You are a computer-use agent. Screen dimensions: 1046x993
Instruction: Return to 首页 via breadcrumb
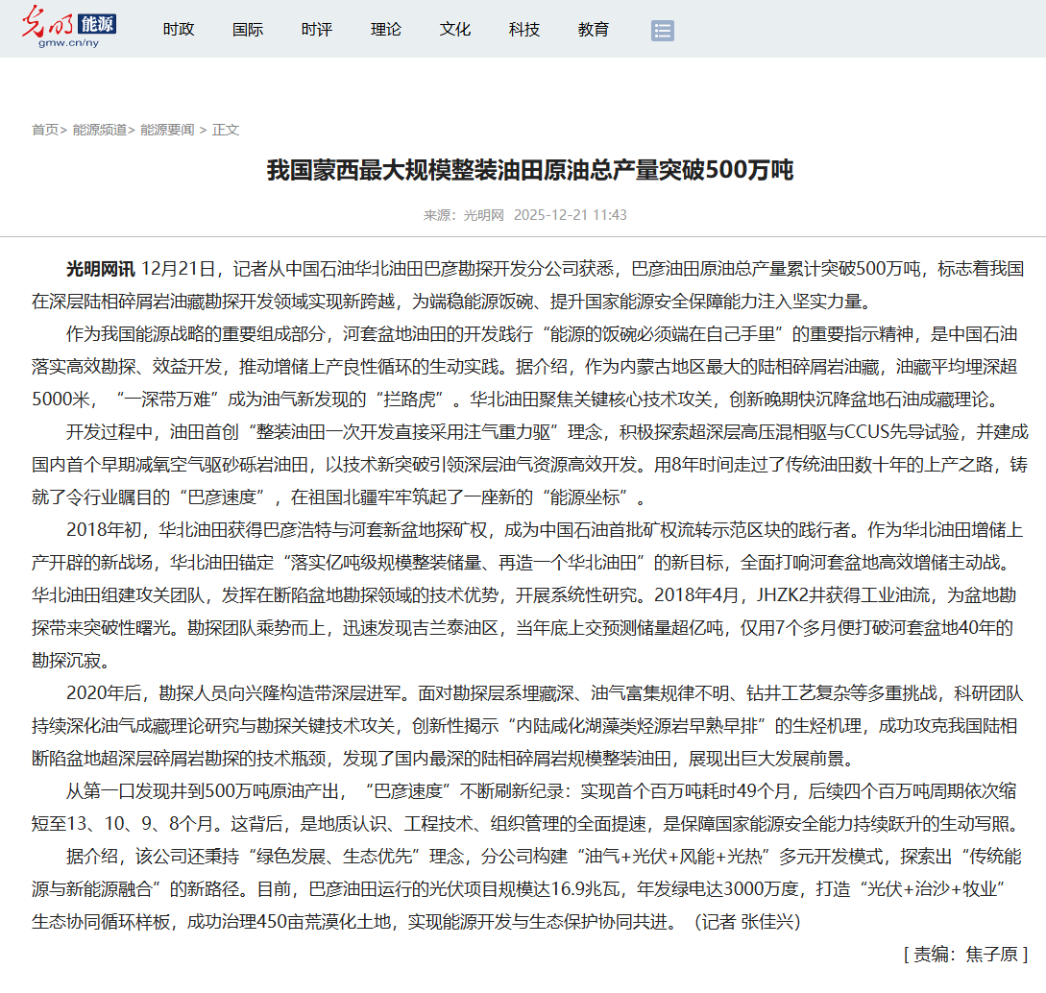[x=45, y=130]
